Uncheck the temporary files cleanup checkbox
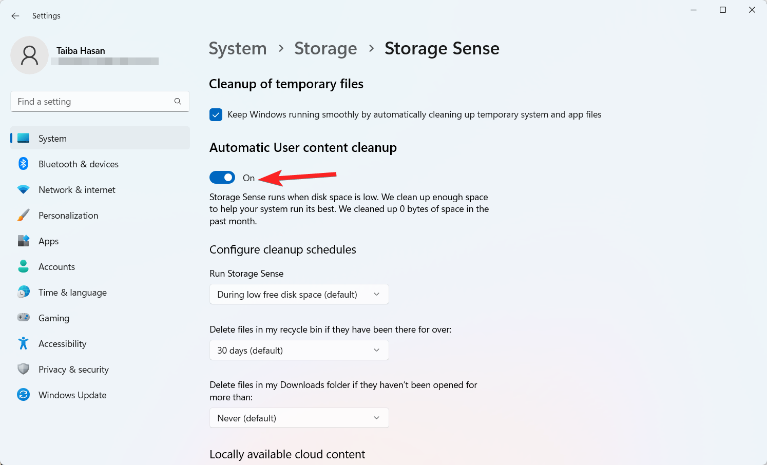 click(x=216, y=114)
